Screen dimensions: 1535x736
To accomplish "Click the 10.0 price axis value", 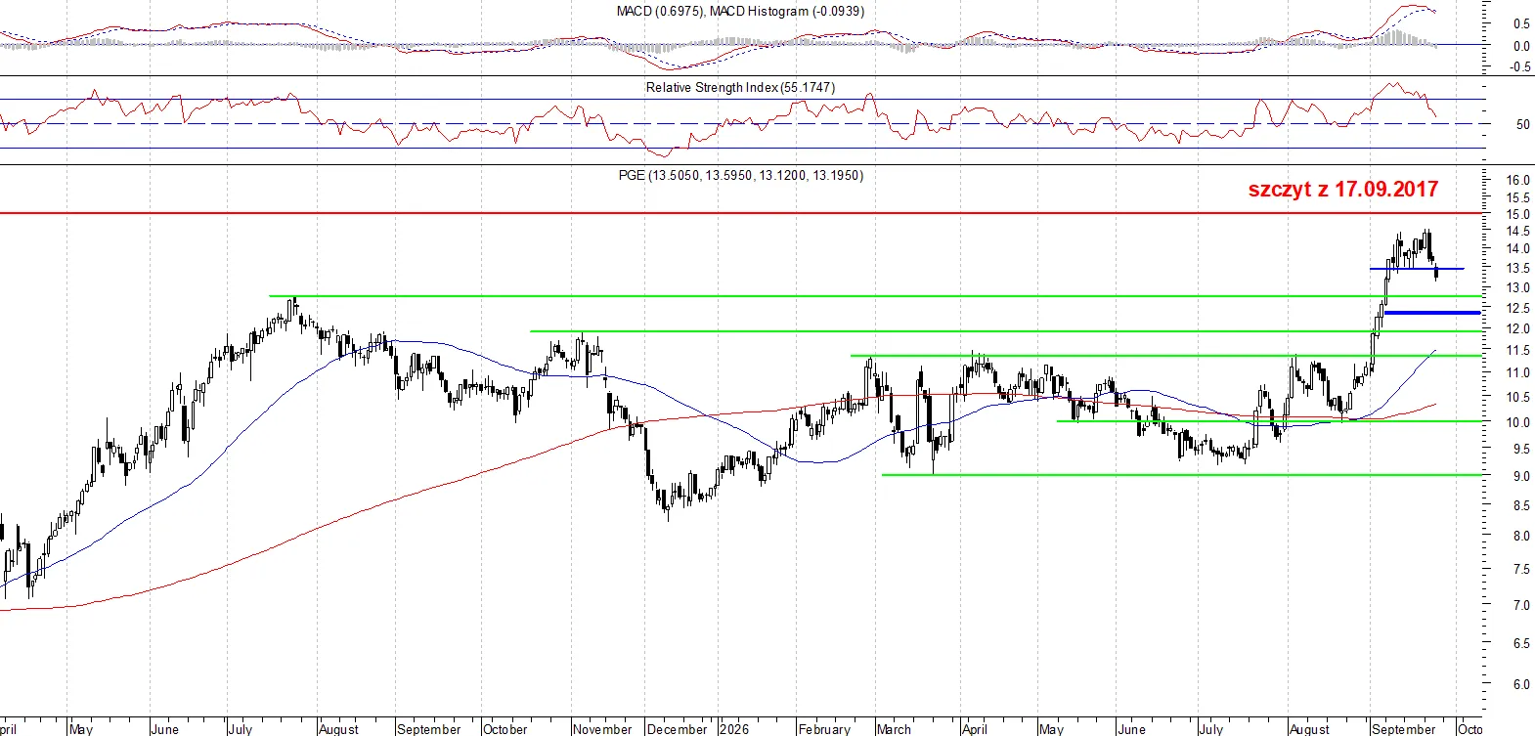I will click(1518, 422).
